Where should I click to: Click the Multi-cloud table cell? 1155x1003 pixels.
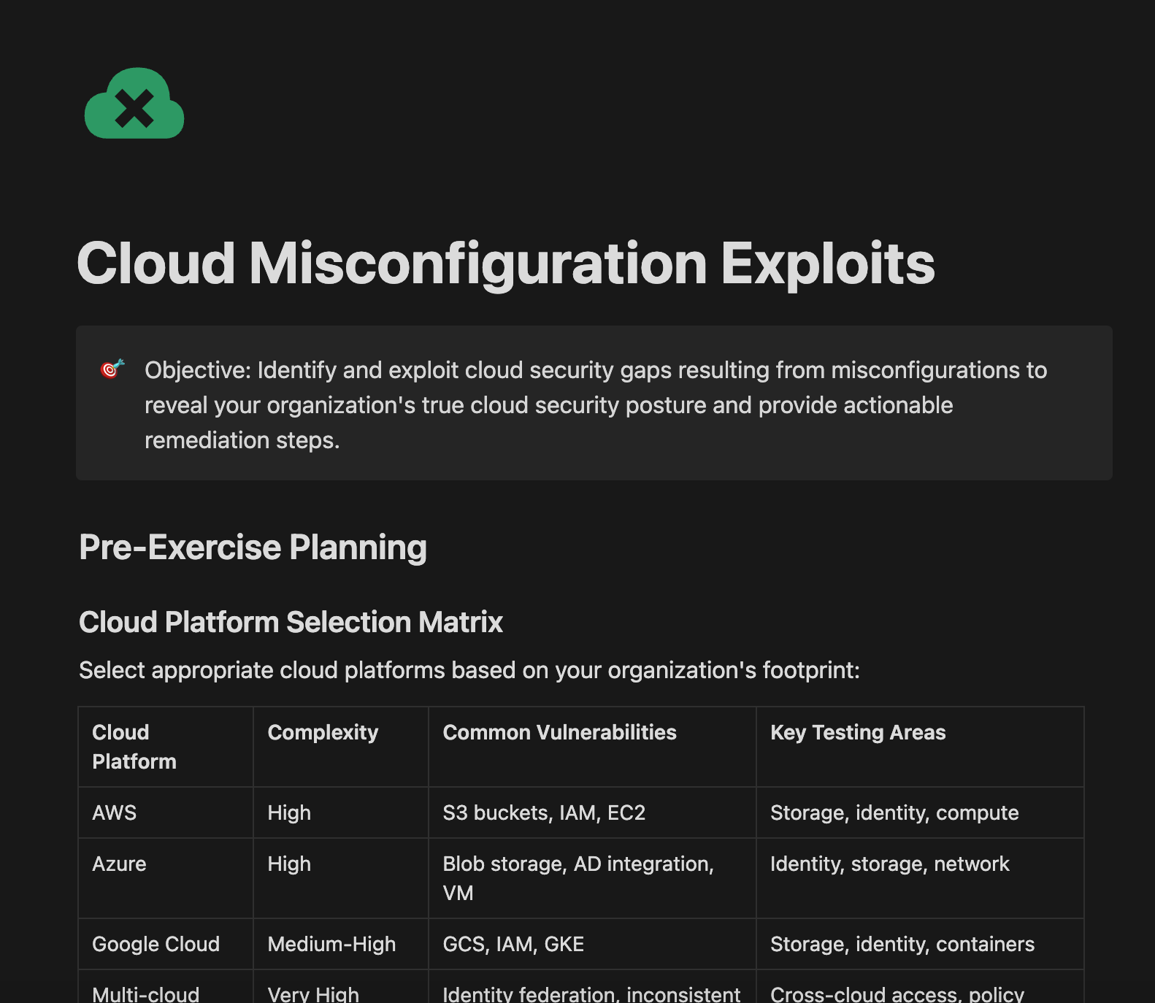(x=166, y=987)
